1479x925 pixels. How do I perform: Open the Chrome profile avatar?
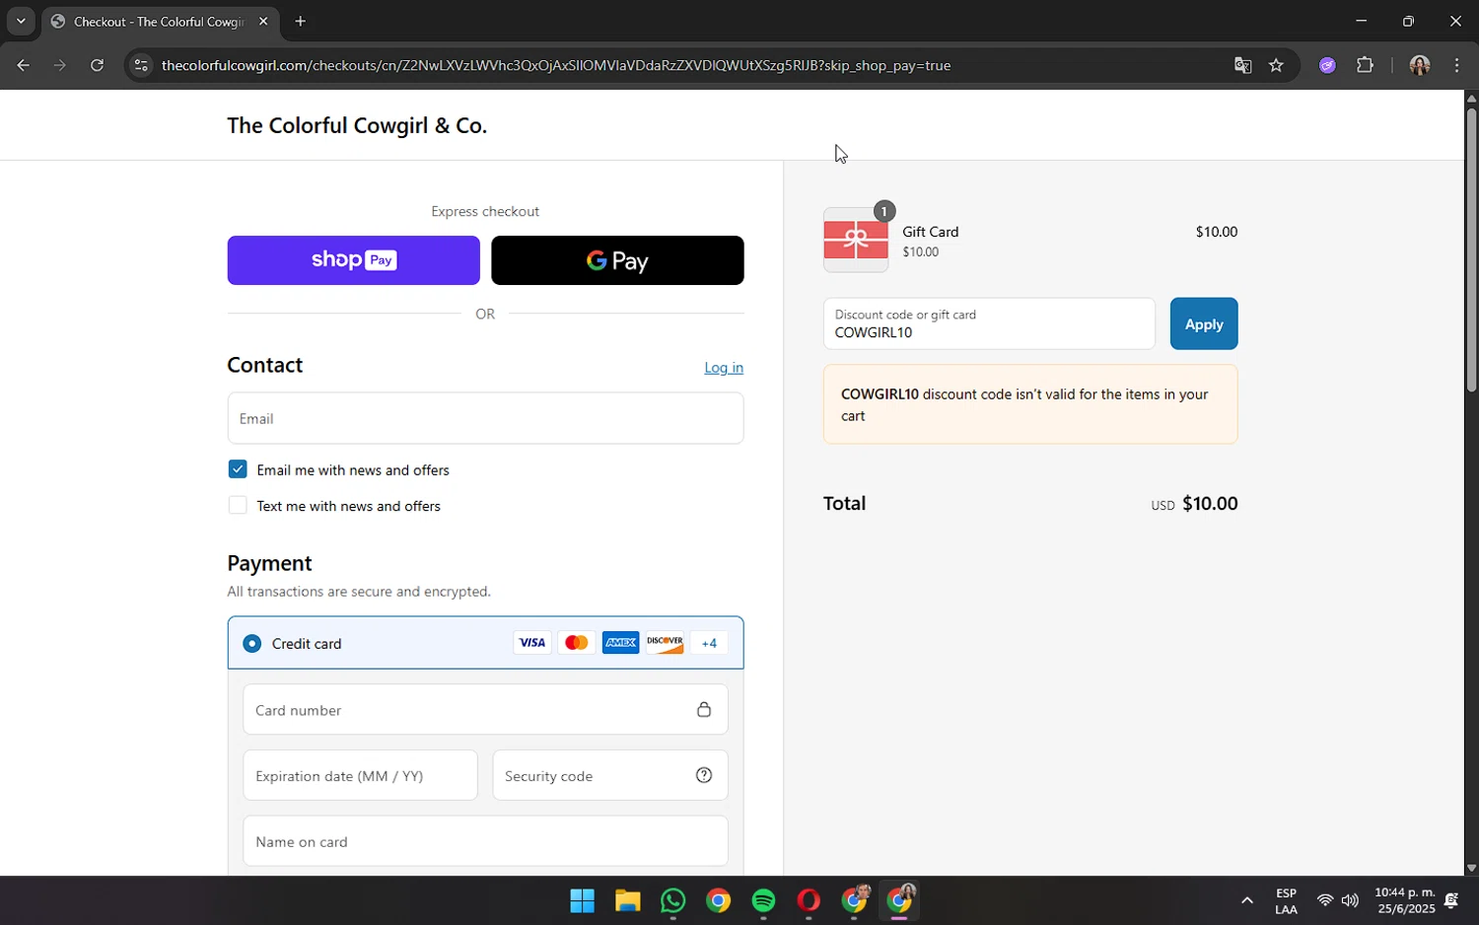coord(1419,65)
